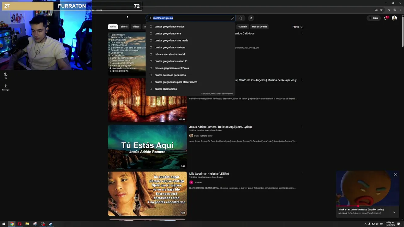The image size is (404, 227).
Task: Choose suggestion cantos gregorianos cortos
Action: point(190,26)
